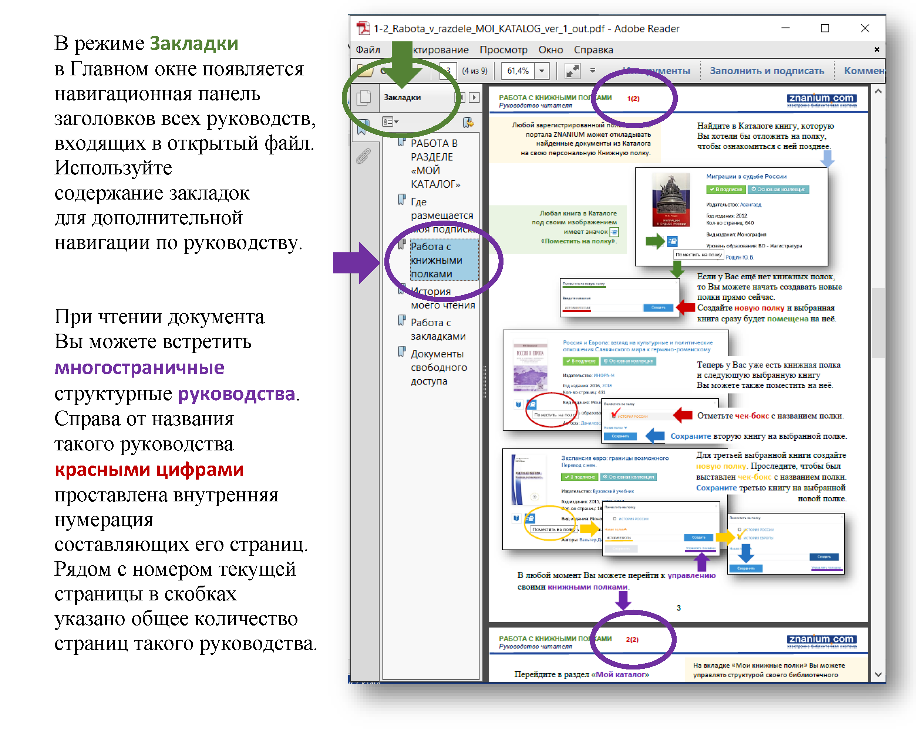The image size is (916, 736).
Task: Click the znanium.com logo on first page
Action: [x=821, y=100]
